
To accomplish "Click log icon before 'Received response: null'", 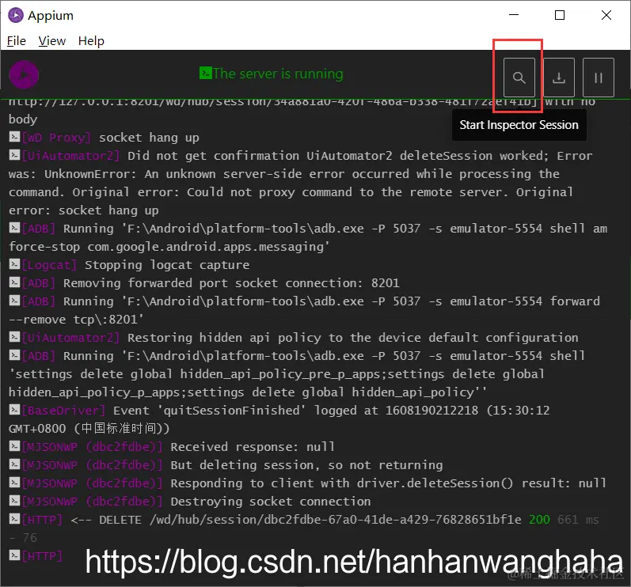I will click(x=14, y=446).
